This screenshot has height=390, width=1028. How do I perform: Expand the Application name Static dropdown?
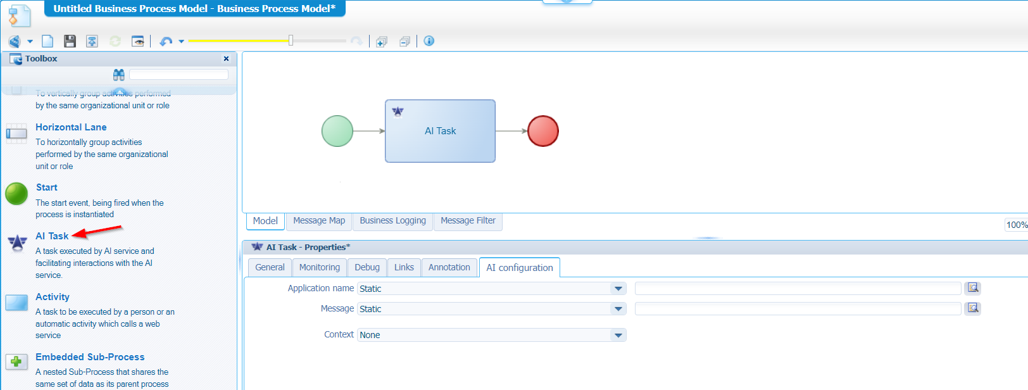618,289
